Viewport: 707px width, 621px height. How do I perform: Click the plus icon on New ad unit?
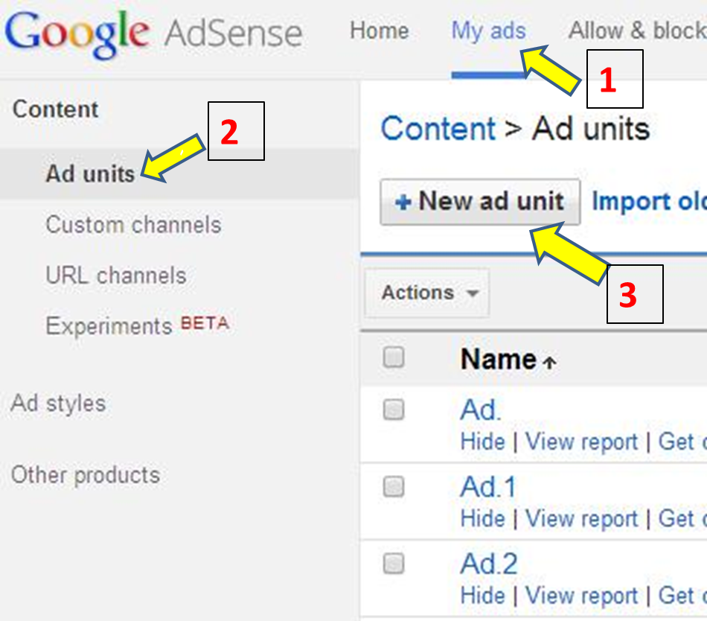(x=403, y=201)
